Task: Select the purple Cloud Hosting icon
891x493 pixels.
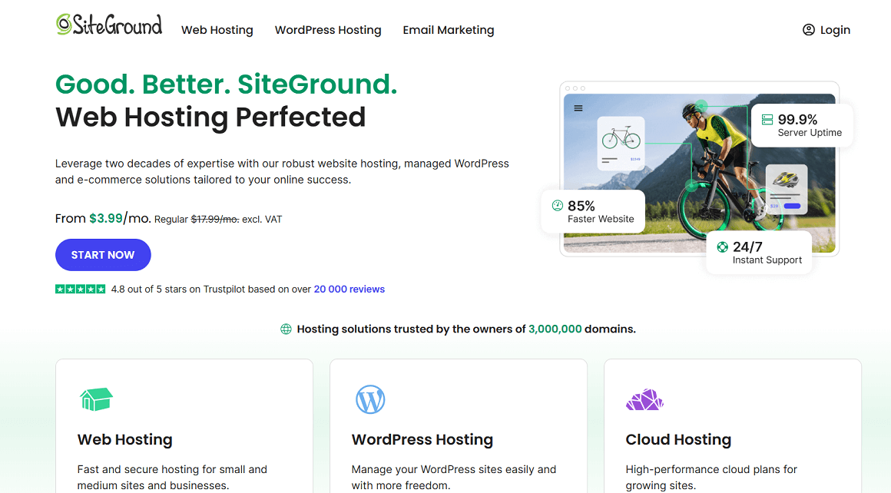Action: 644,399
